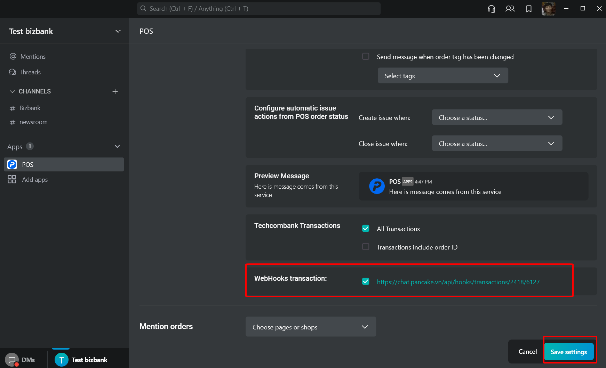This screenshot has width=606, height=368.
Task: Expand Choose pages or shops dropdown
Action: [310, 327]
